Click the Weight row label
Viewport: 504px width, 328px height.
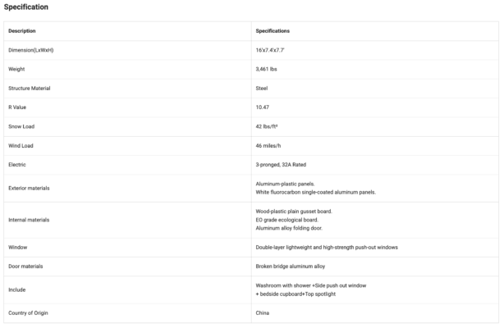click(16, 69)
